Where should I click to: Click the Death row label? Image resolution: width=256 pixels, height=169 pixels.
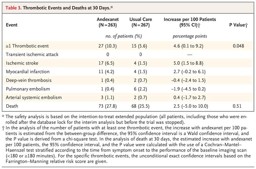pyautogui.click(x=12, y=106)
